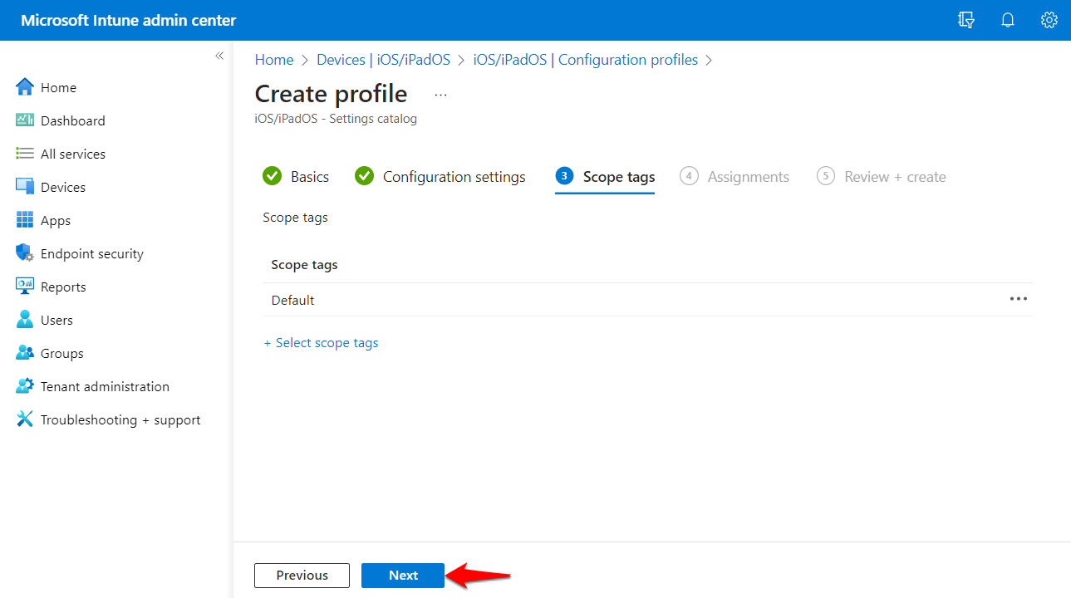Switch to the Configuration settings step tab
This screenshot has height=598, width=1071.
(x=440, y=177)
